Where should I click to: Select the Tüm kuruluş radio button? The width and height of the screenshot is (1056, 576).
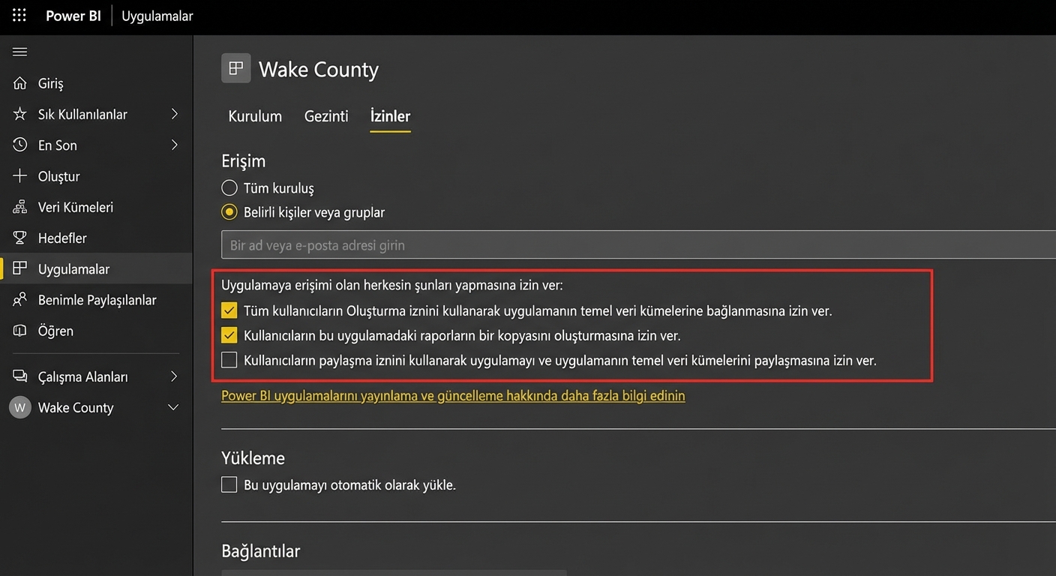pos(229,187)
